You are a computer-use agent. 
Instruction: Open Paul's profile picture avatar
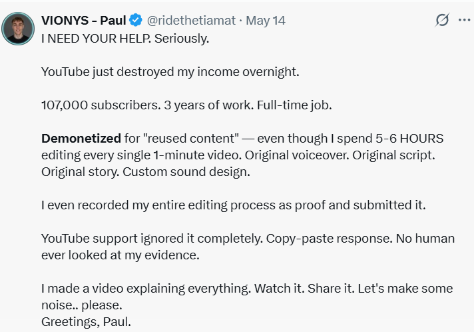pyautogui.click(x=18, y=29)
